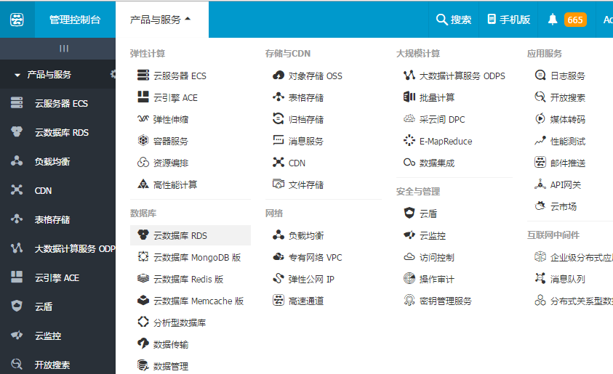Click the 云数据库 Redis 版 icon
Viewport: 613px width, 374px height.
tap(143, 278)
